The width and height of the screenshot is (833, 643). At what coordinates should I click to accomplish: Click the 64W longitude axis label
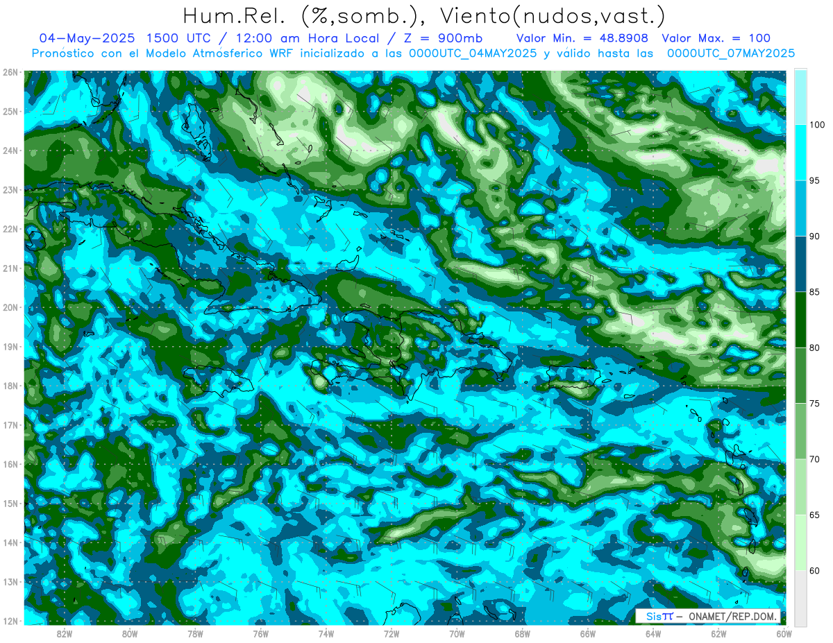pyautogui.click(x=653, y=634)
